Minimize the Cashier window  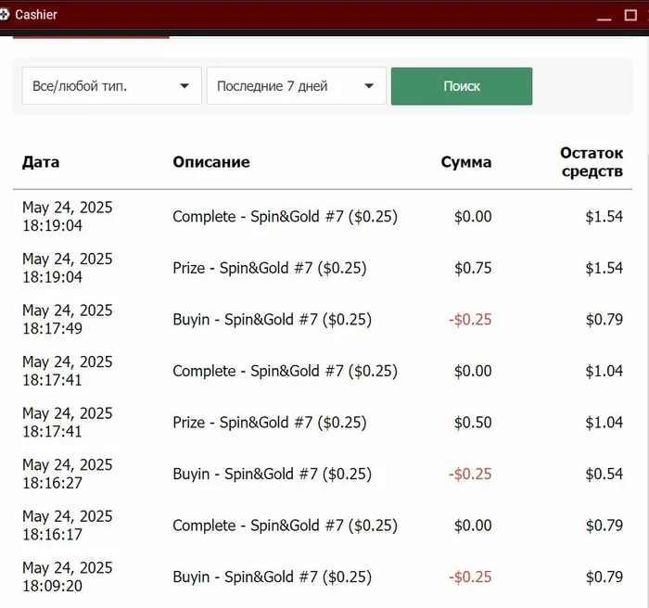pyautogui.click(x=604, y=16)
